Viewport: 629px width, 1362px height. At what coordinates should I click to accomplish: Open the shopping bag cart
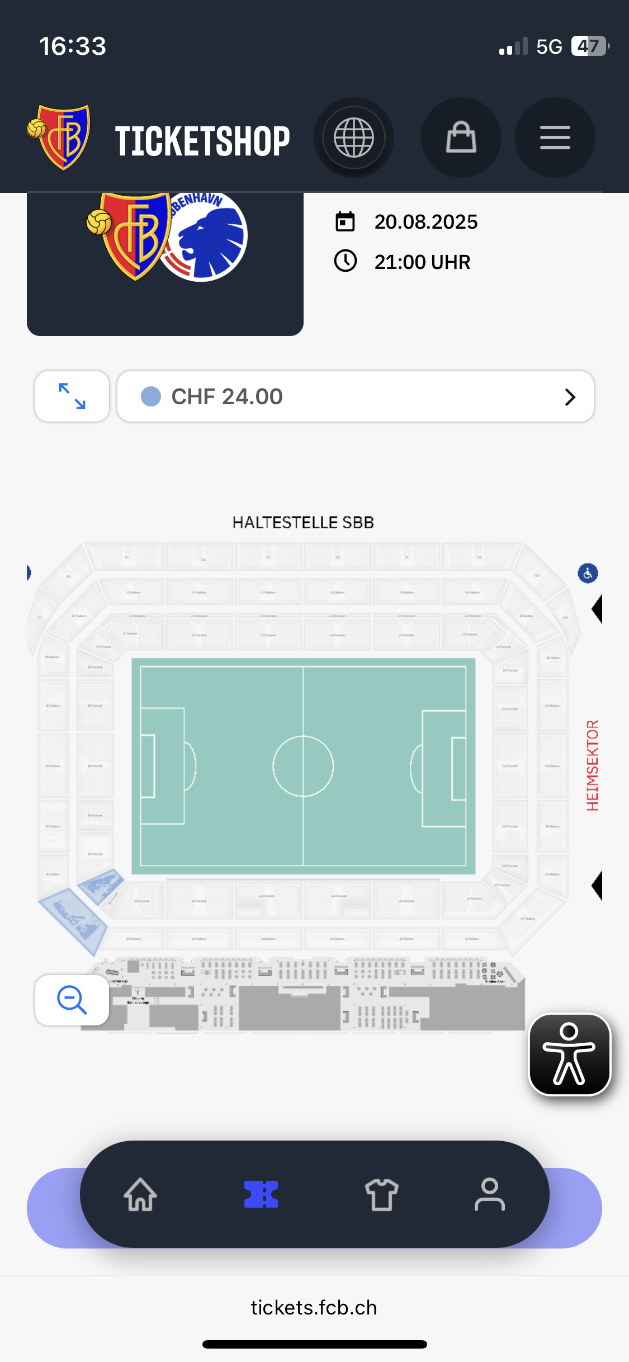tap(461, 138)
